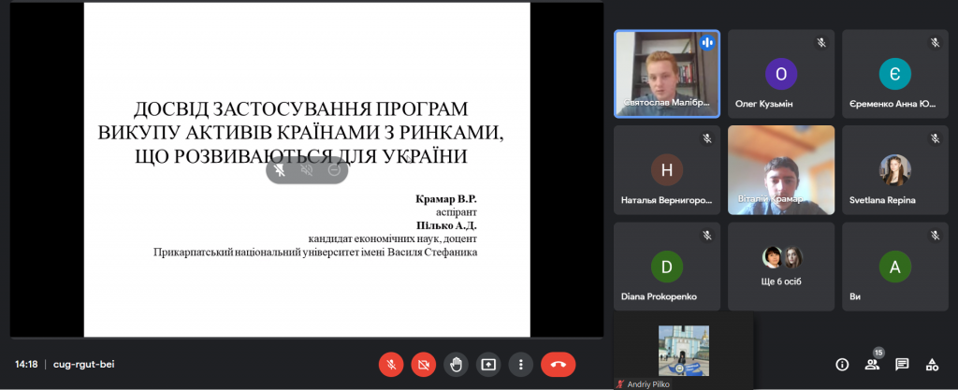Toggle the camera on/off button

point(424,364)
